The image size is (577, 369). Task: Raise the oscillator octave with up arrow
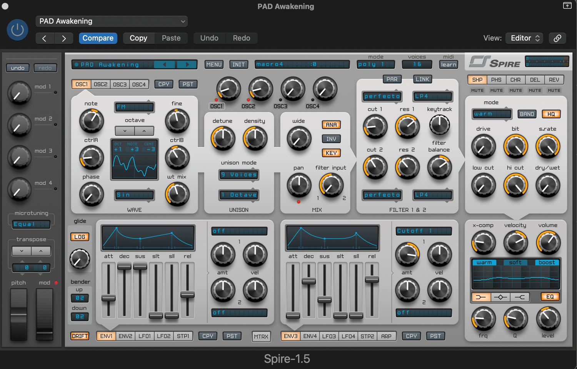coord(144,131)
